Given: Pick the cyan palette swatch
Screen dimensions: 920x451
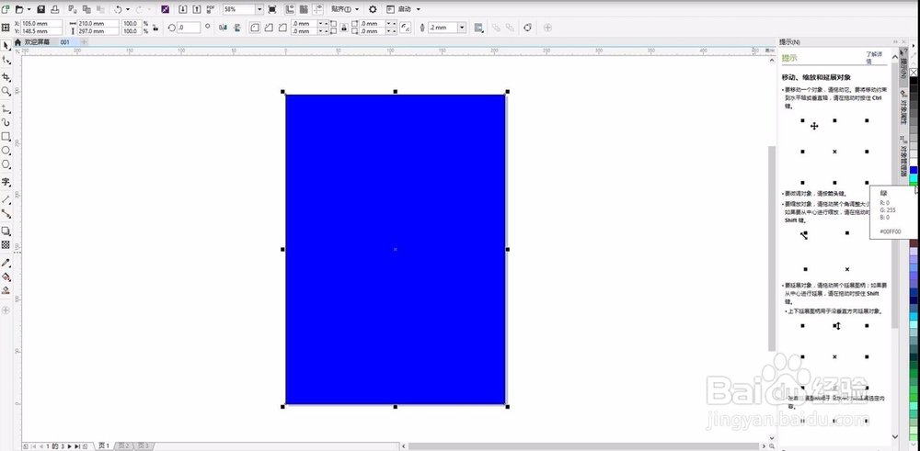Looking at the screenshot, I should [x=914, y=177].
